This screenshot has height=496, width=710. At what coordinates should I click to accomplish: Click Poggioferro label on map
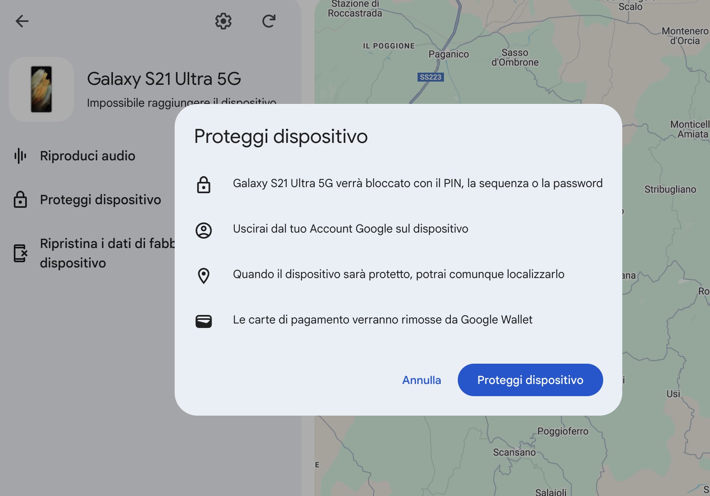click(x=563, y=431)
